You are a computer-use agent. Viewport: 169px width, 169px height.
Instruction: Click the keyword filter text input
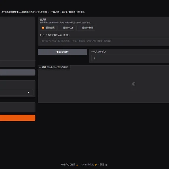tap(104, 41)
